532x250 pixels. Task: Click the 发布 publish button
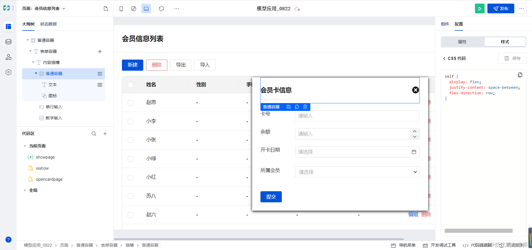501,9
